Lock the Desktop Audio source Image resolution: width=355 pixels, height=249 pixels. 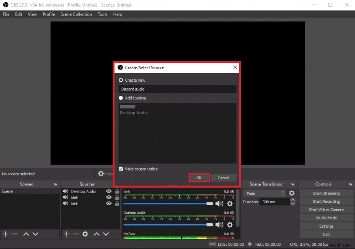117,191
